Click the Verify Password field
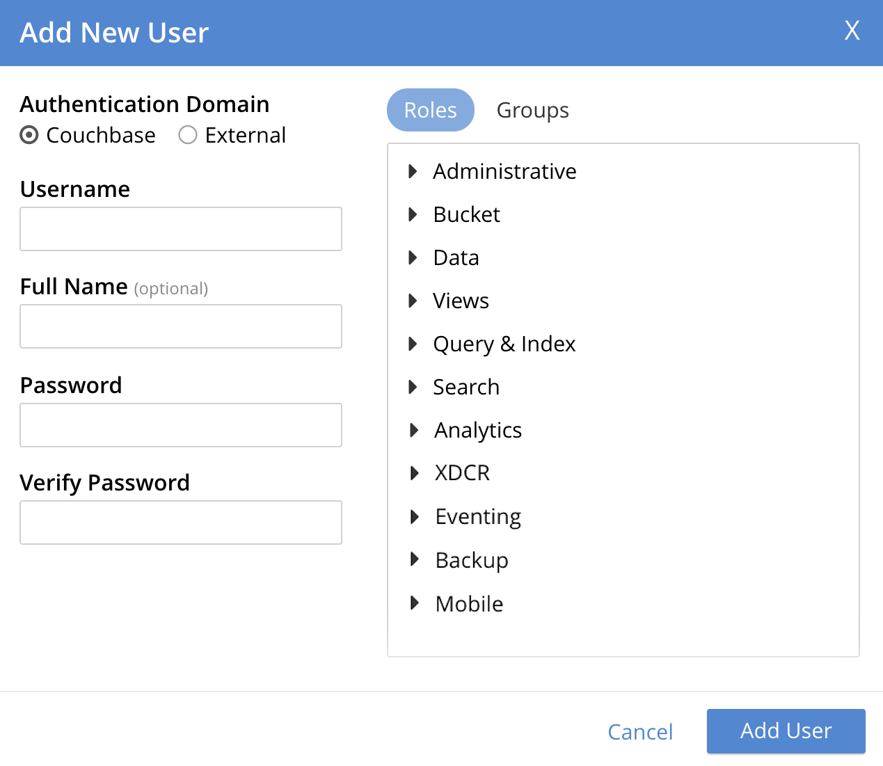The height and width of the screenshot is (766, 883). (x=181, y=522)
